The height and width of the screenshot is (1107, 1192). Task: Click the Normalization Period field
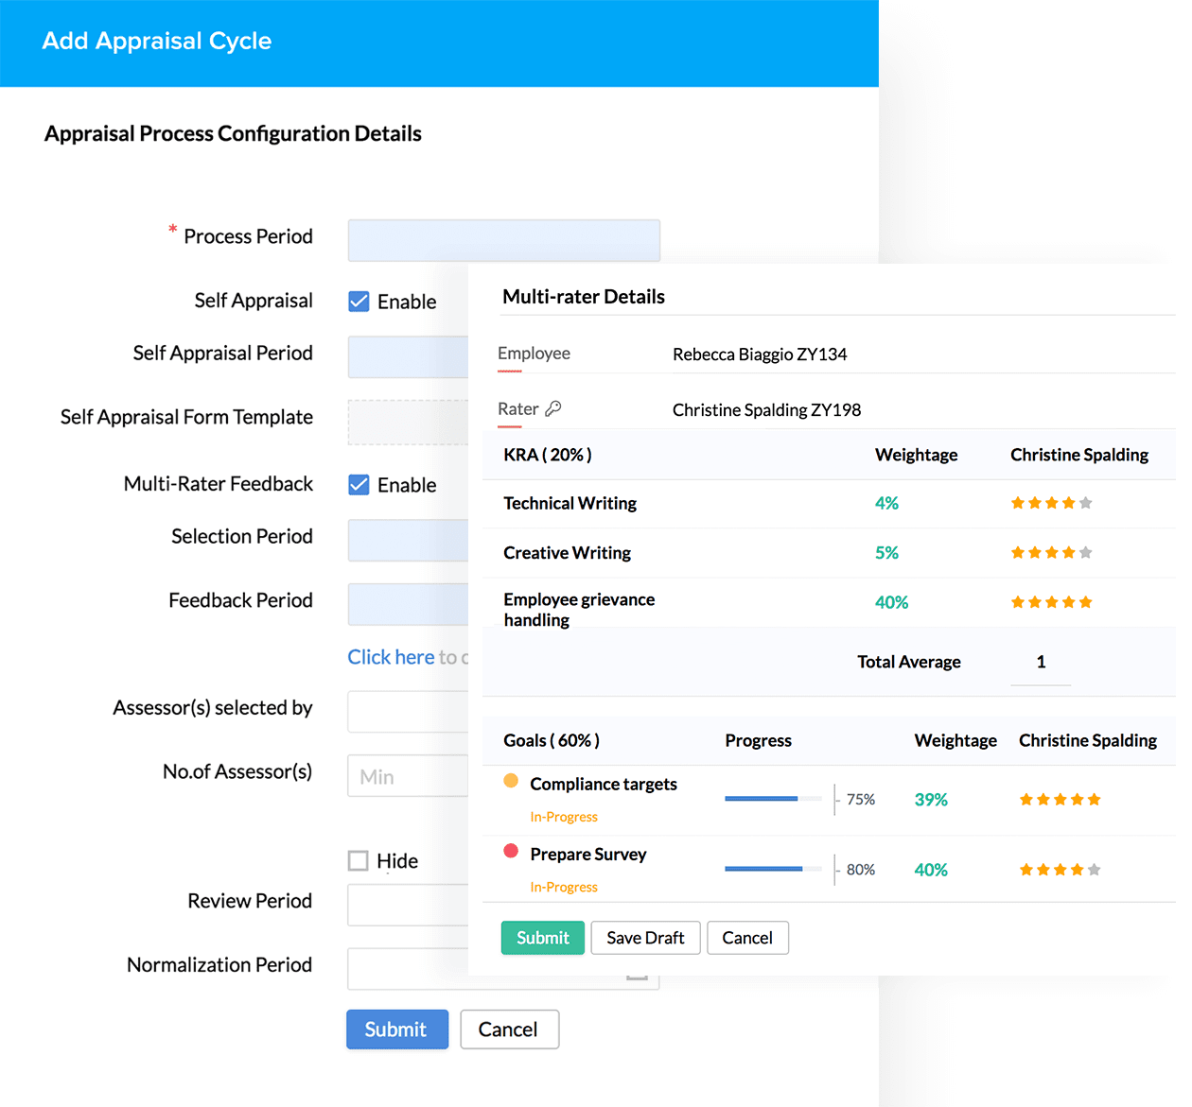coord(503,970)
